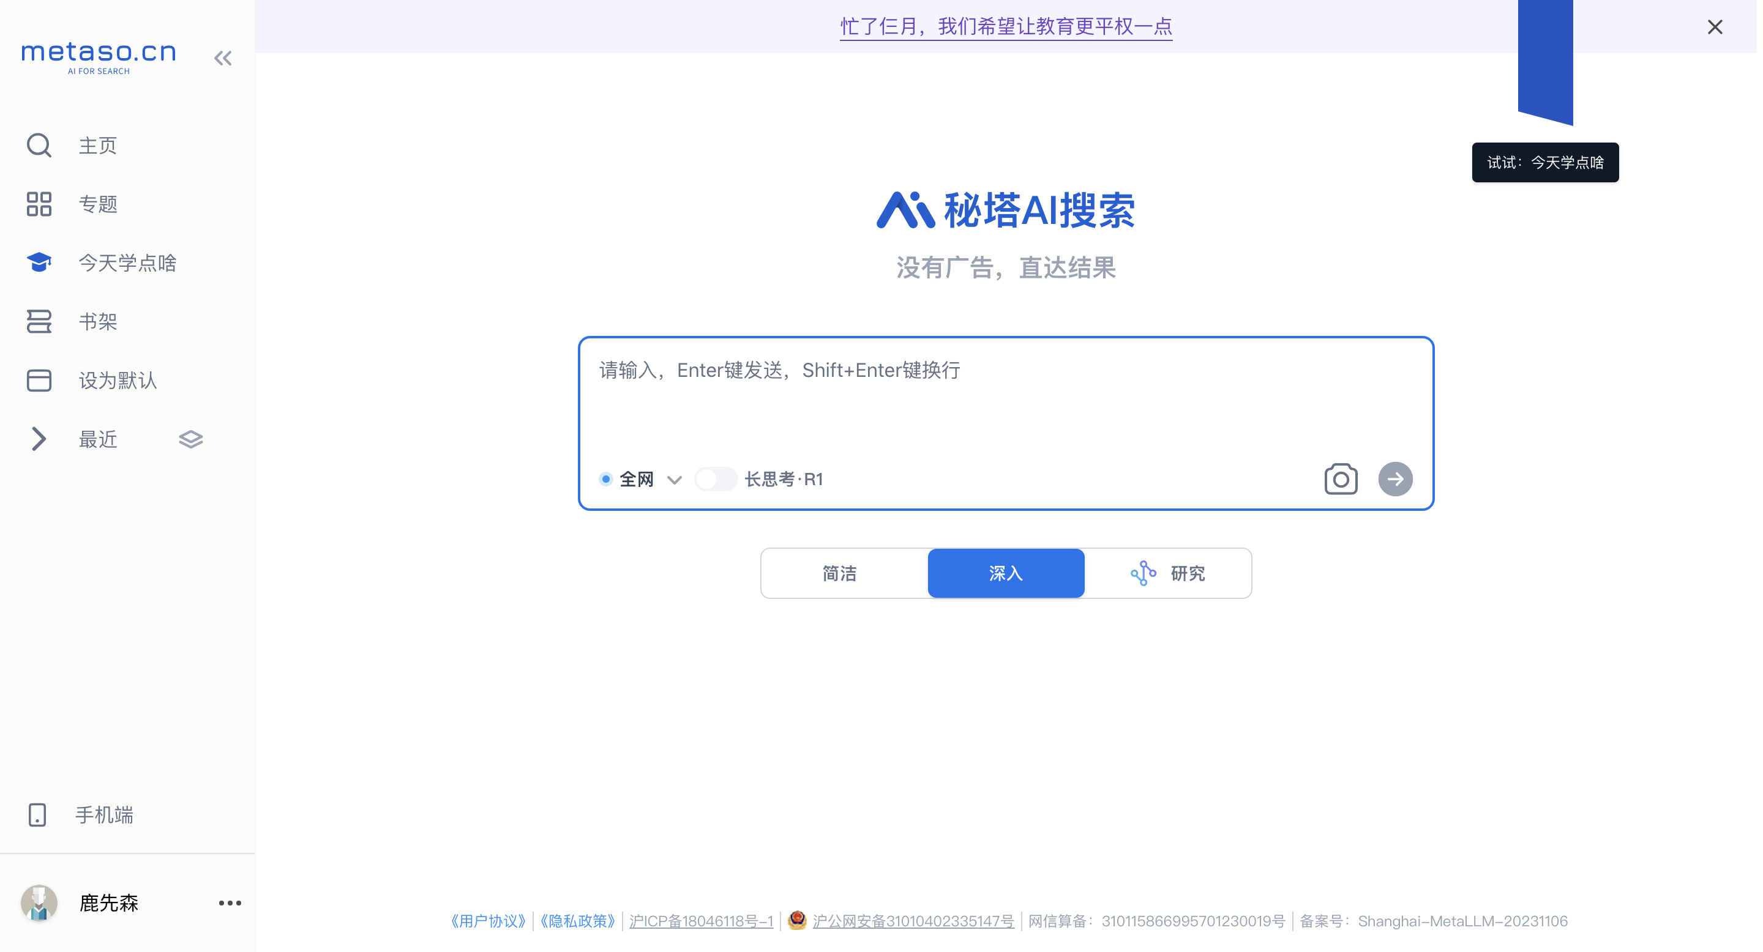Click the 鹿先森 user avatar
The image size is (1763, 952).
[x=39, y=903]
